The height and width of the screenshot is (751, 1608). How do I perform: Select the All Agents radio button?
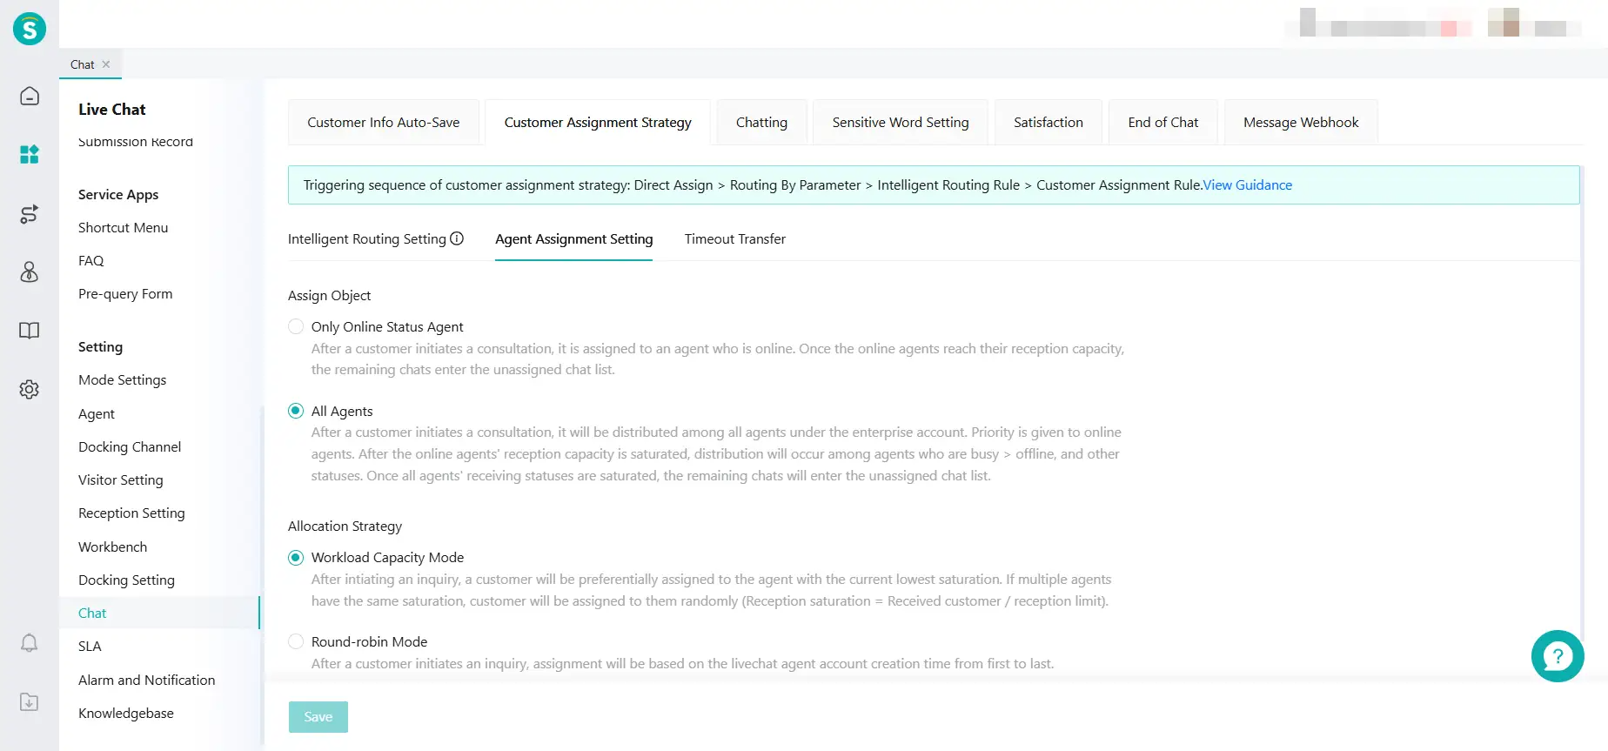pos(296,411)
